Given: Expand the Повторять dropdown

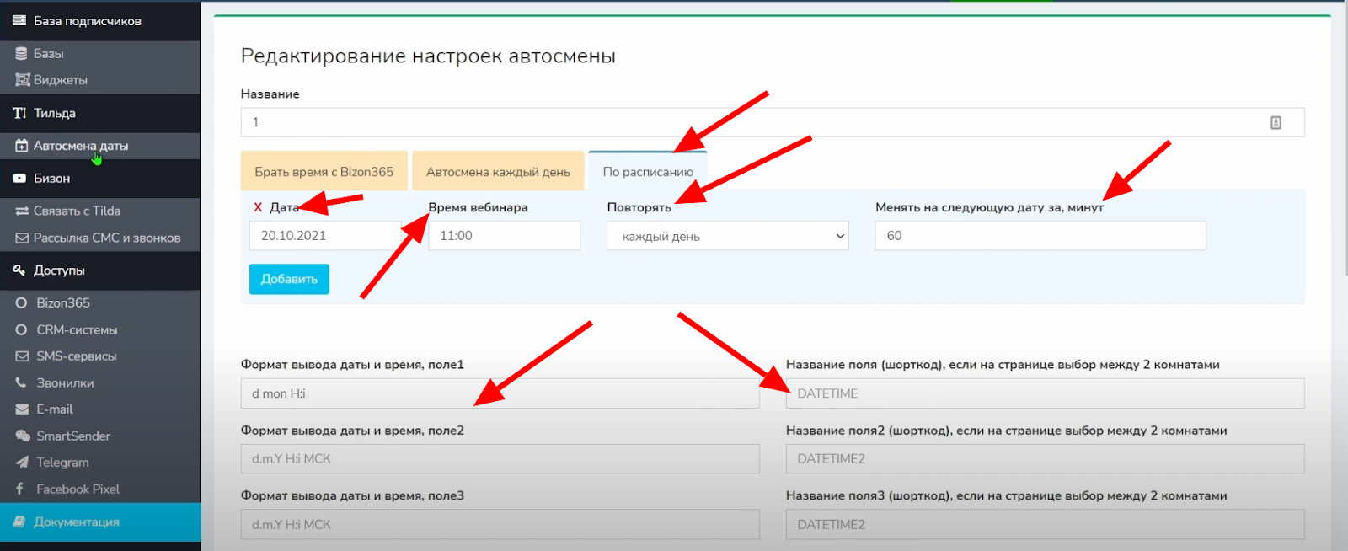Looking at the screenshot, I should coord(727,236).
